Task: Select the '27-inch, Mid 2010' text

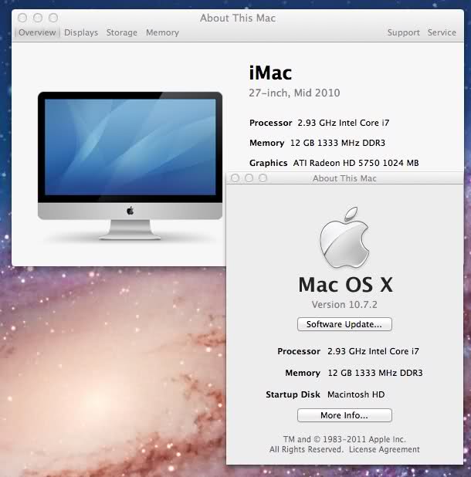Action: click(x=294, y=93)
